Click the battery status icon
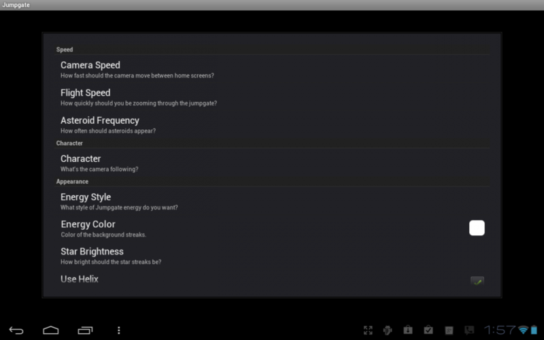 (x=534, y=330)
